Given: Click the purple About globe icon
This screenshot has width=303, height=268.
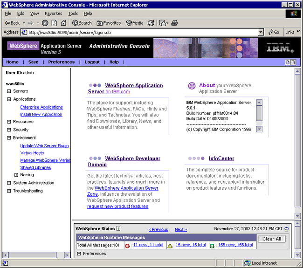Looking at the screenshot, I should (192, 86).
